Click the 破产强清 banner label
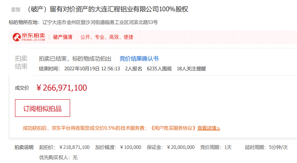 click(63, 37)
